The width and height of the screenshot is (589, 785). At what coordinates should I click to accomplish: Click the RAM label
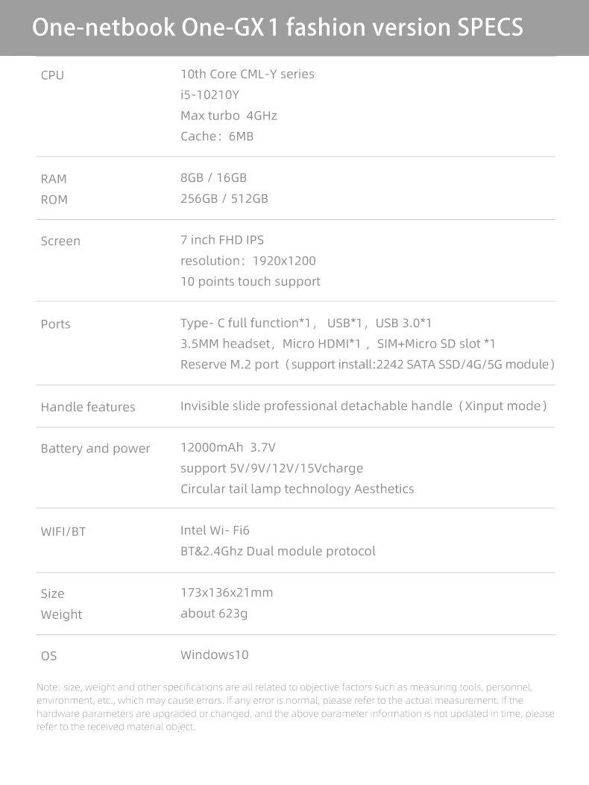coord(54,179)
